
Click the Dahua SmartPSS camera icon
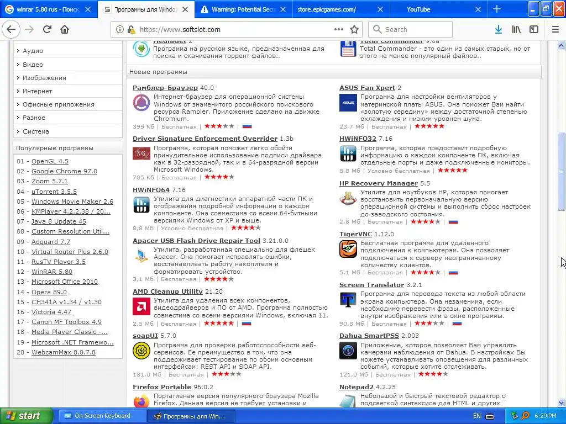coord(348,351)
